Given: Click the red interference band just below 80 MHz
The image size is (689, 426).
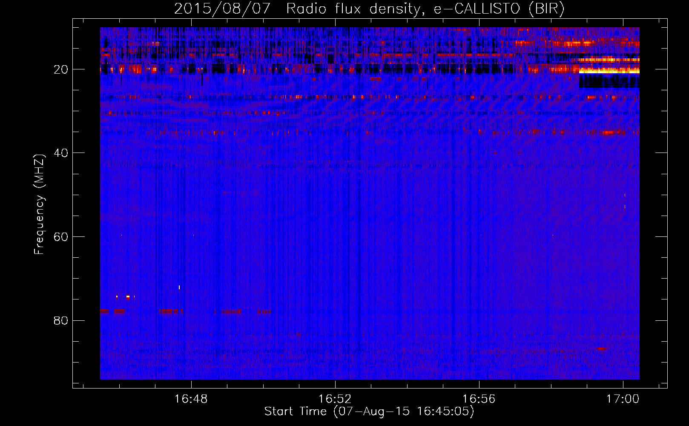Looking at the screenshot, I should [185, 311].
